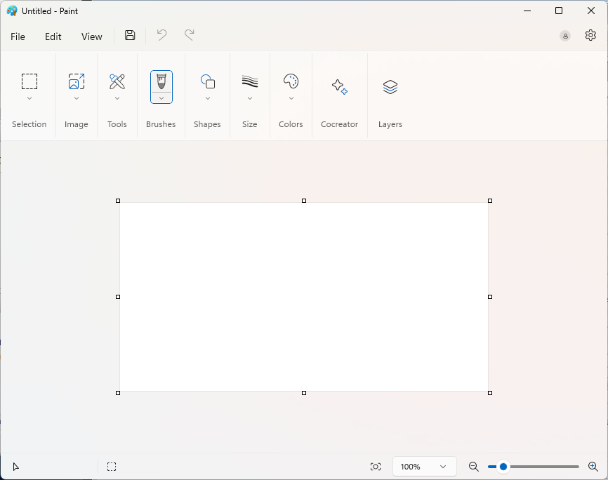The height and width of the screenshot is (480, 608).
Task: Click the top-middle canvas resize handle
Action: [304, 201]
